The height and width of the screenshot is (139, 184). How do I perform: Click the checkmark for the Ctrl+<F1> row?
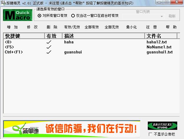coord(49,52)
